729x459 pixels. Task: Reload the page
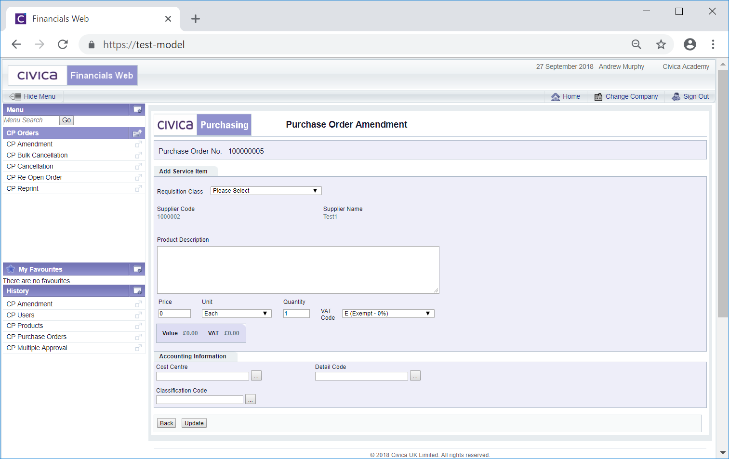point(63,44)
